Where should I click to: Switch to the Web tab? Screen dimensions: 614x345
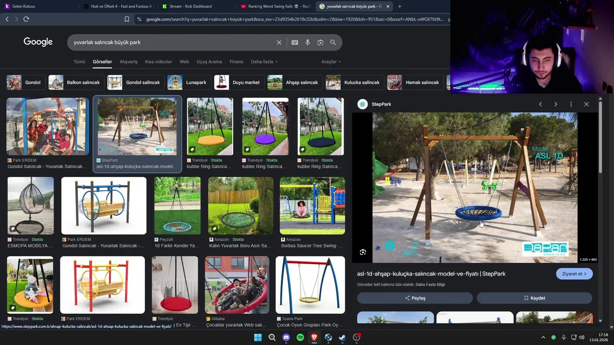pyautogui.click(x=184, y=62)
